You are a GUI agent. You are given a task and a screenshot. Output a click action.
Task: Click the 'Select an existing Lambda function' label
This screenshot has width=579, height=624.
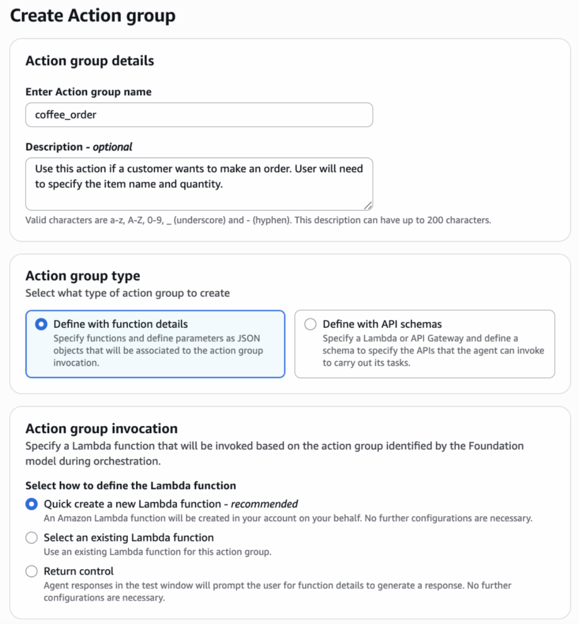click(x=129, y=538)
